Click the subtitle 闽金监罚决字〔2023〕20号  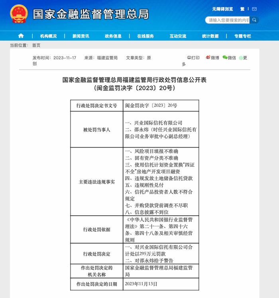pos(134,88)
